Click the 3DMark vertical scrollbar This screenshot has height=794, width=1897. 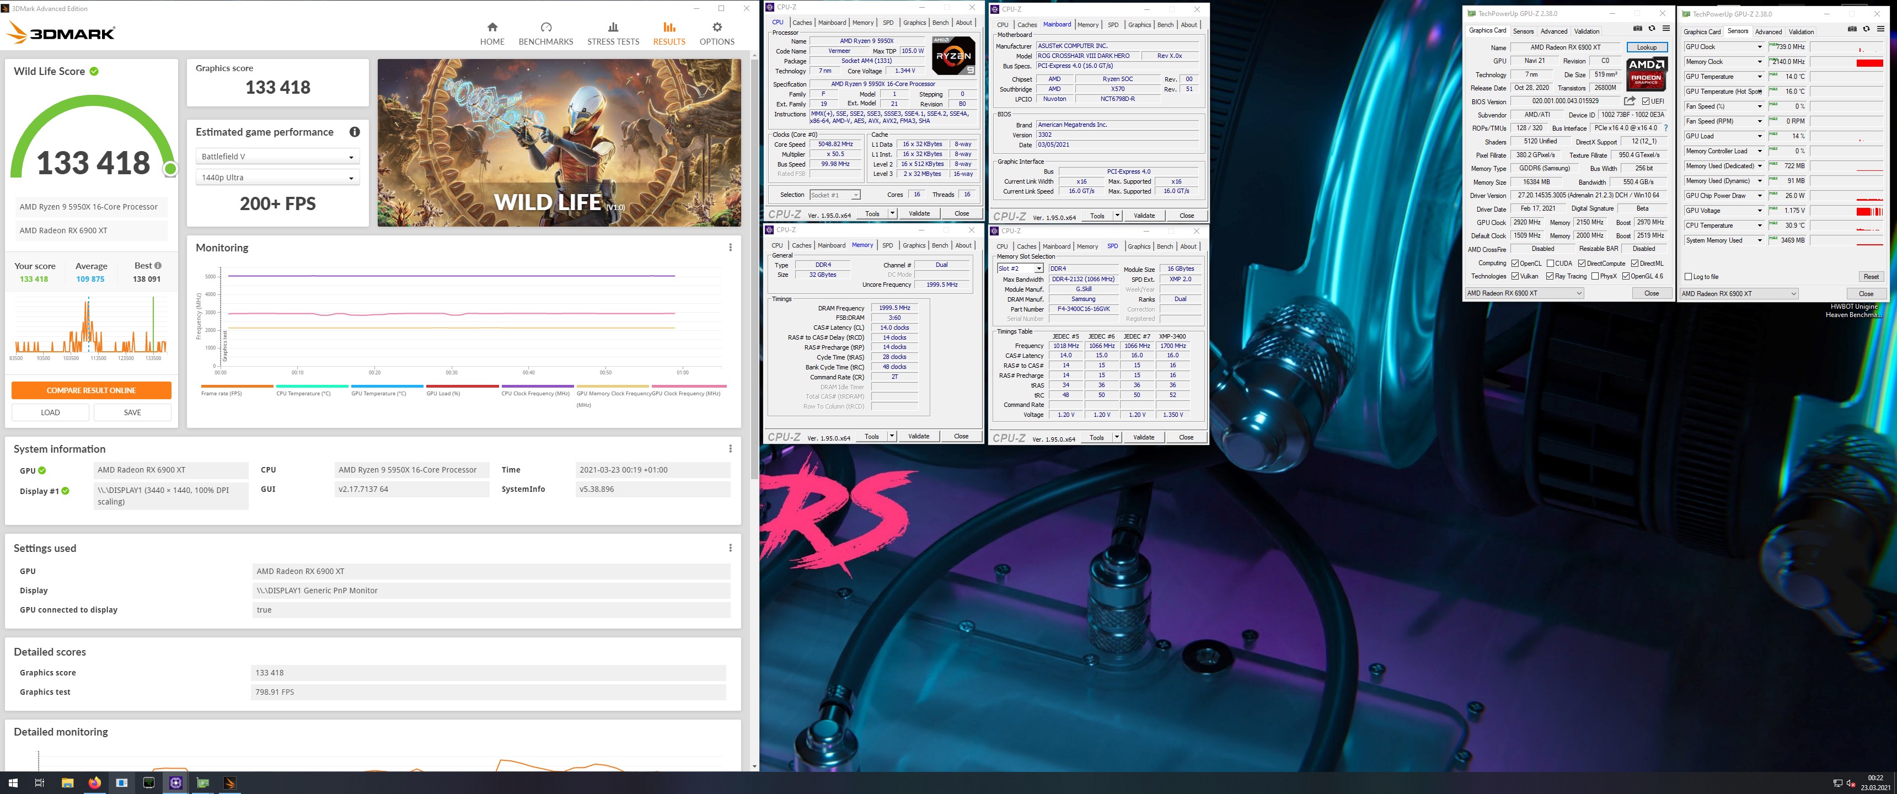pos(754,270)
